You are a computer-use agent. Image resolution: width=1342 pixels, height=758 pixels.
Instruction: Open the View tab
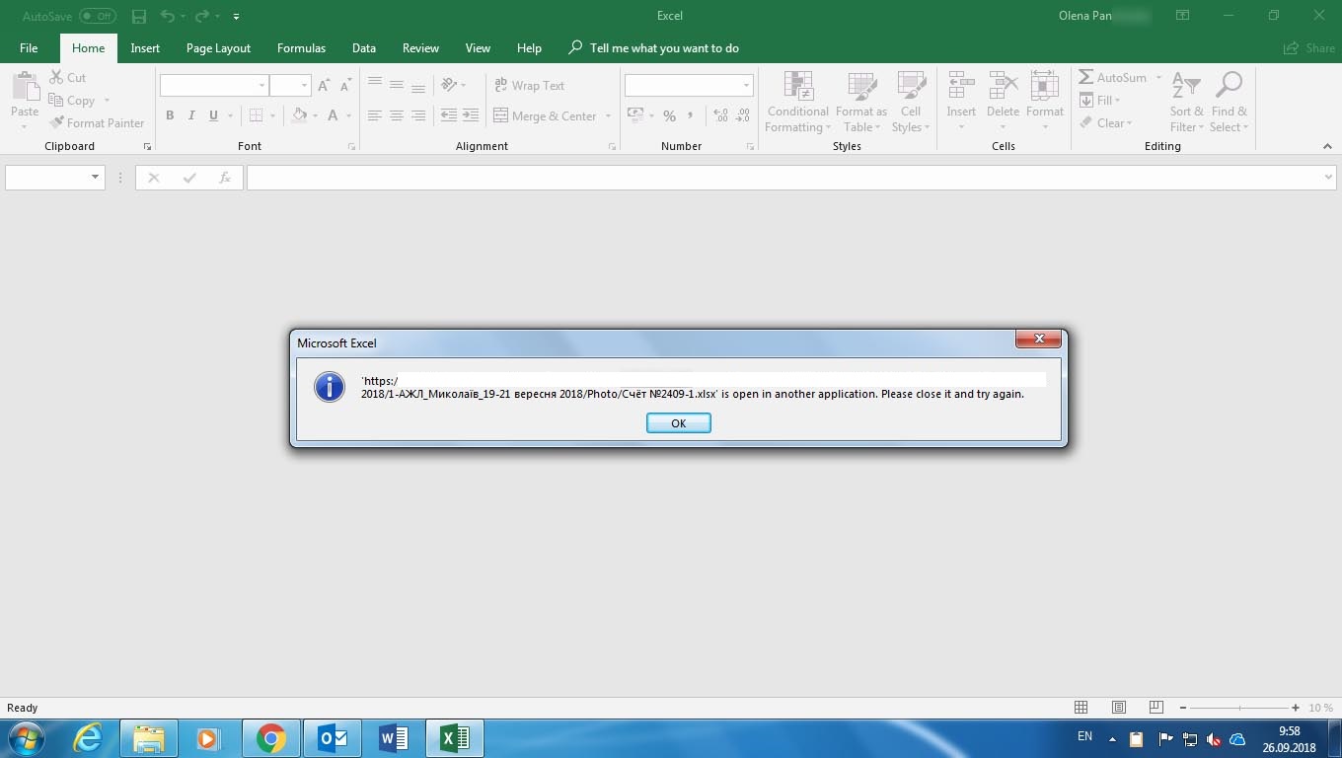tap(478, 47)
